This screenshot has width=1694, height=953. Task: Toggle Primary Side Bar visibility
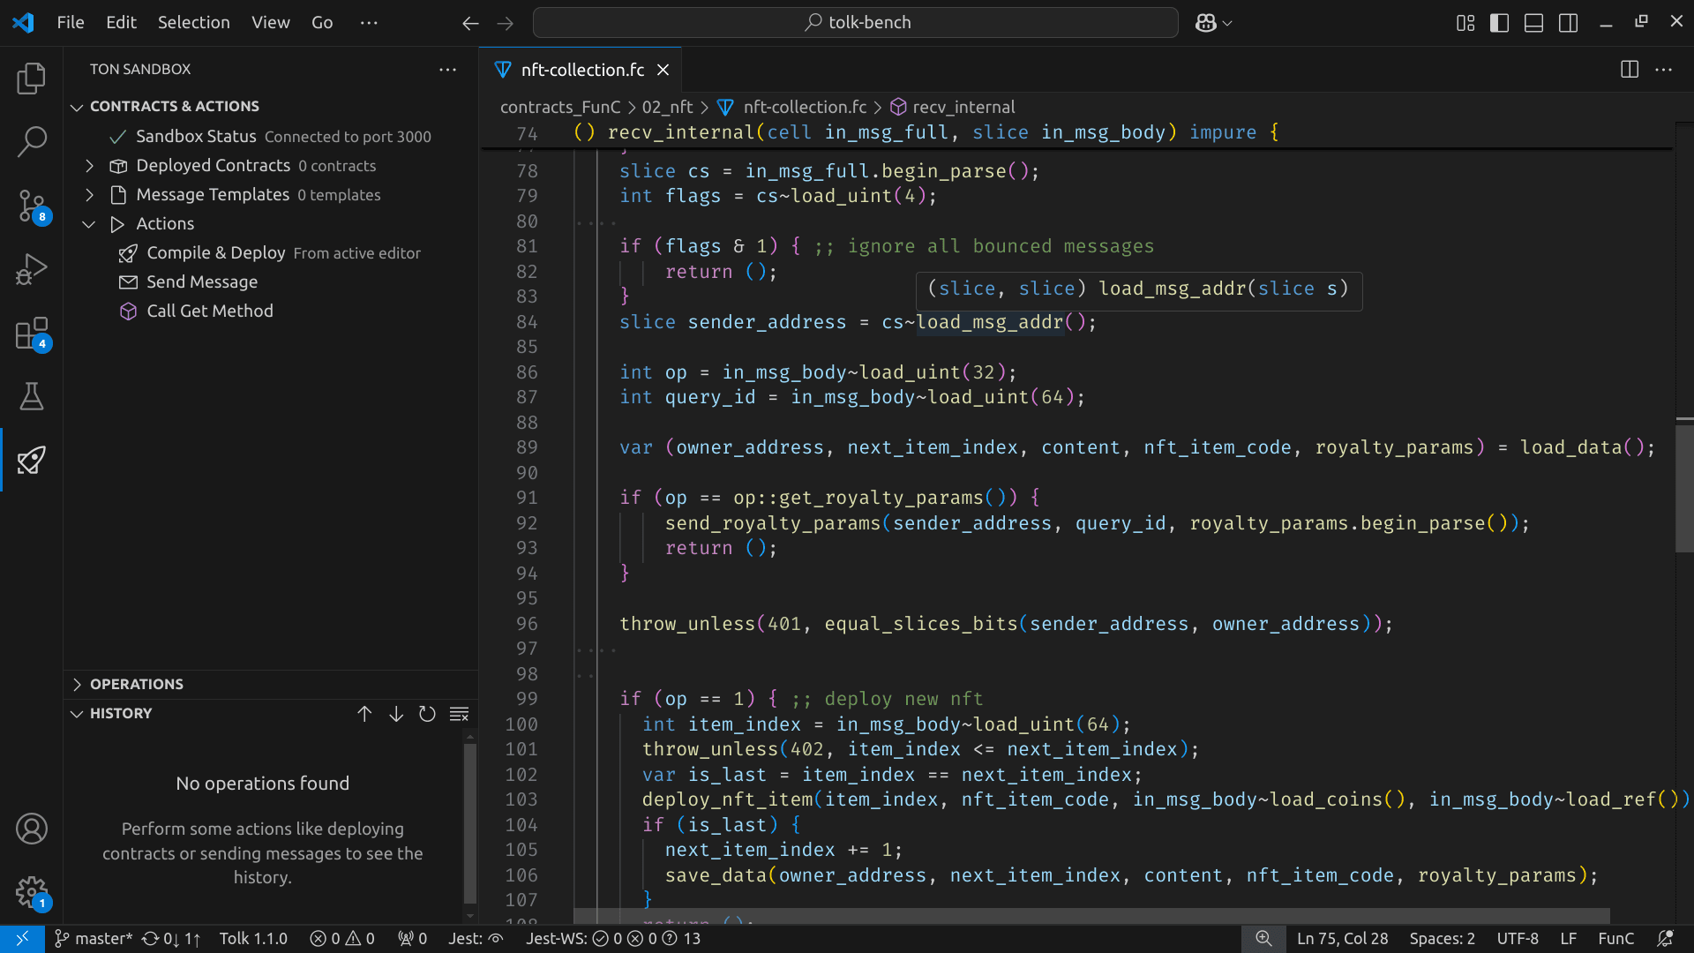[1499, 23]
